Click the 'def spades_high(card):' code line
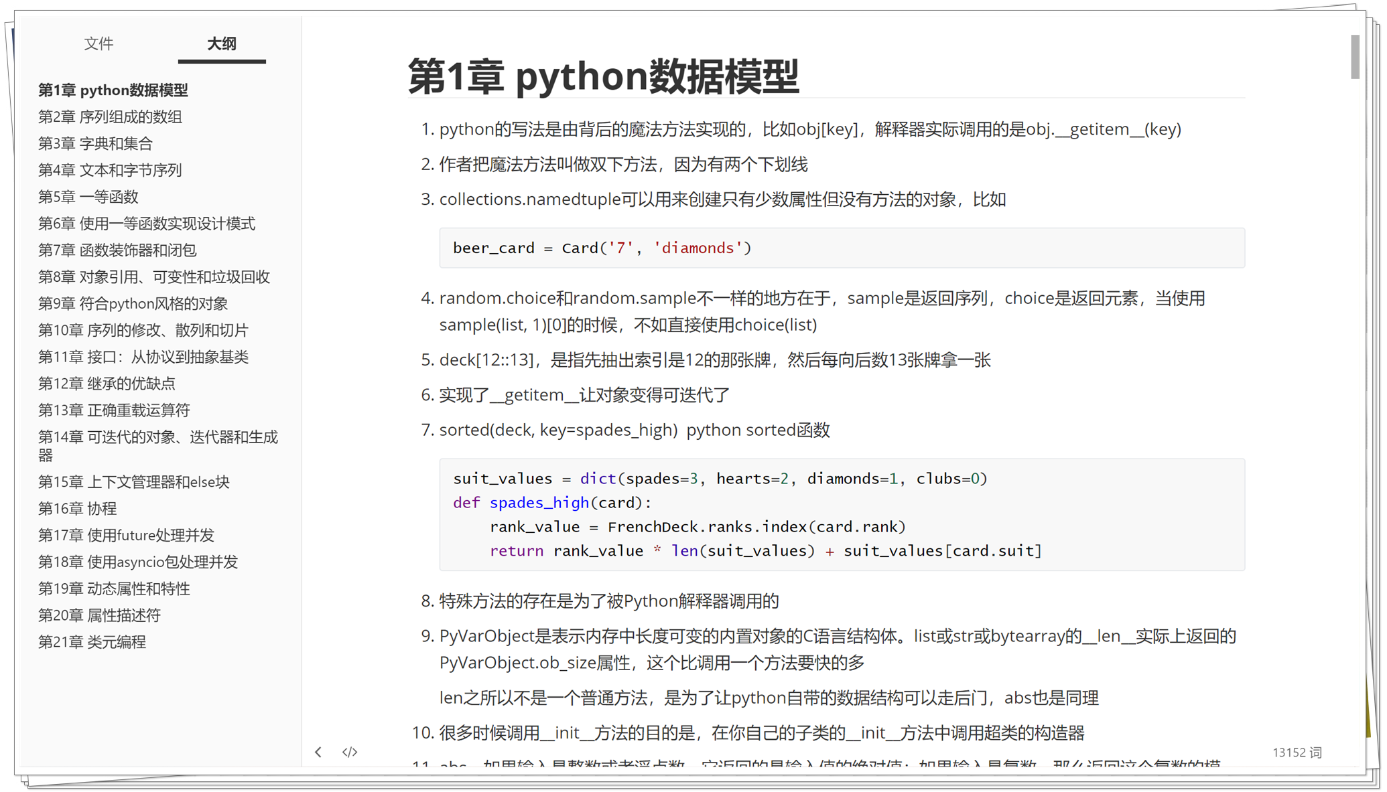The image size is (1387, 792). pyautogui.click(x=552, y=503)
